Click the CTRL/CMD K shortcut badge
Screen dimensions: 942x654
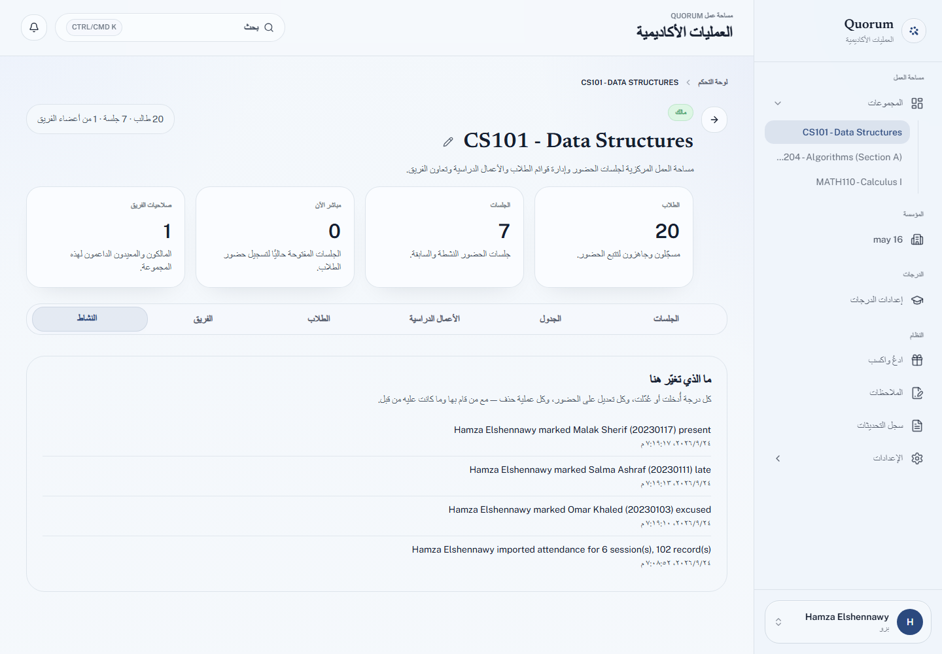[94, 27]
